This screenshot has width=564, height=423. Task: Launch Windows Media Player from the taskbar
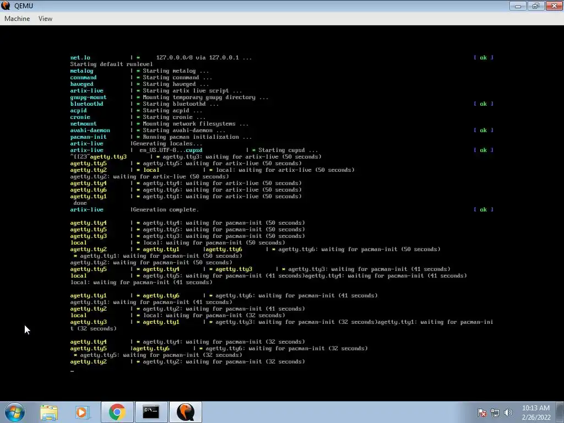82,413
